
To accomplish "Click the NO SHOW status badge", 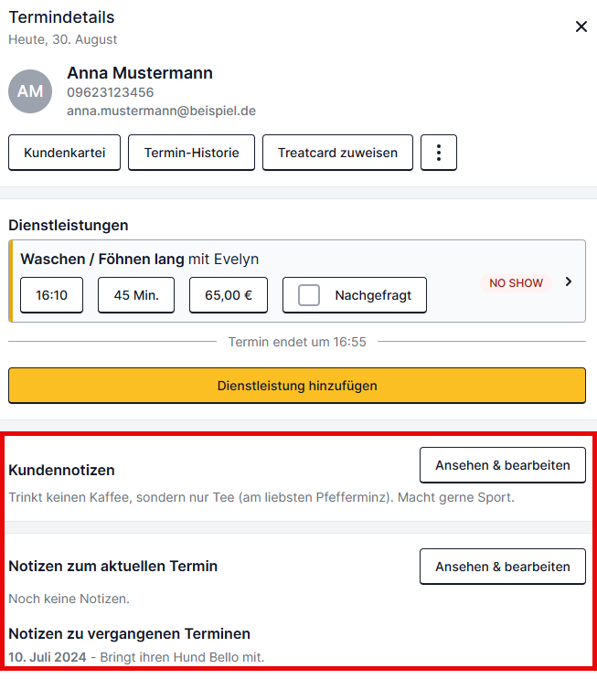I will pyautogui.click(x=516, y=282).
